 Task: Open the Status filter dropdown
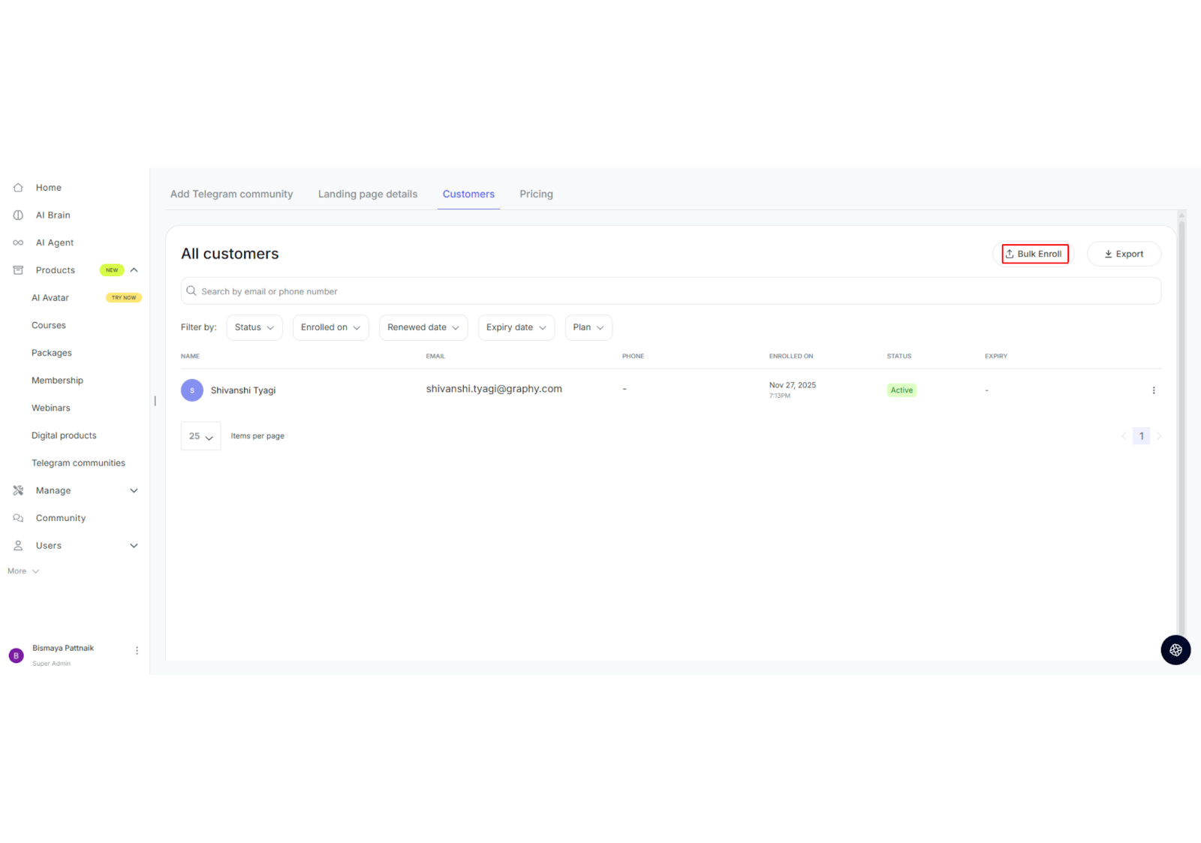[254, 327]
